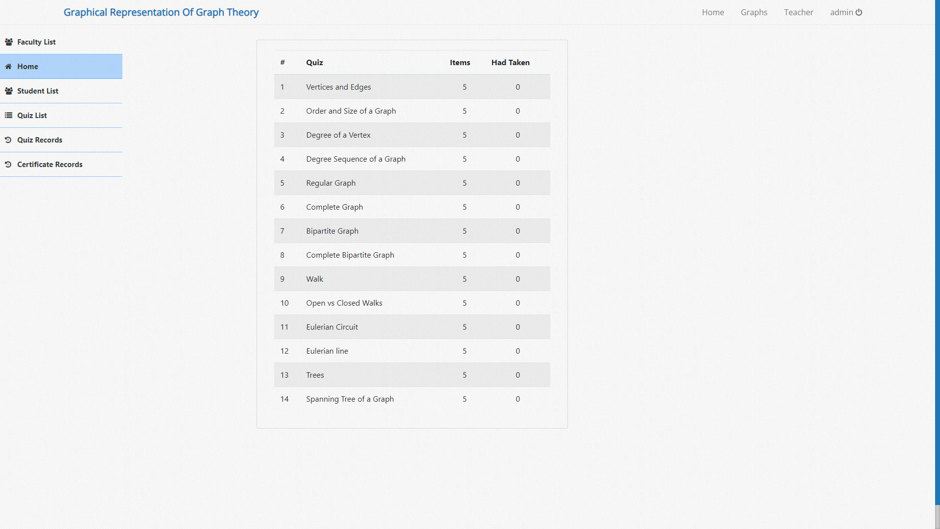Screen dimensions: 940x529
Task: Open Graphs in top navigation
Action: click(x=754, y=12)
